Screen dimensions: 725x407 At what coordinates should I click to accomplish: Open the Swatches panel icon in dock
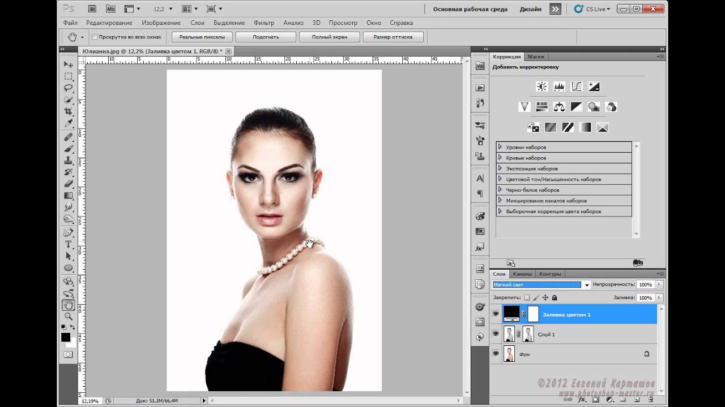click(480, 231)
